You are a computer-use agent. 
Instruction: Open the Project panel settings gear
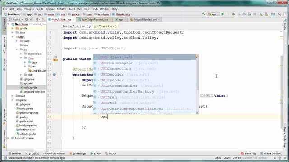[37, 19]
